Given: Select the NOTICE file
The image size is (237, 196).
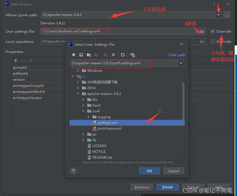Looking at the screenshot, I should click(127, 151).
